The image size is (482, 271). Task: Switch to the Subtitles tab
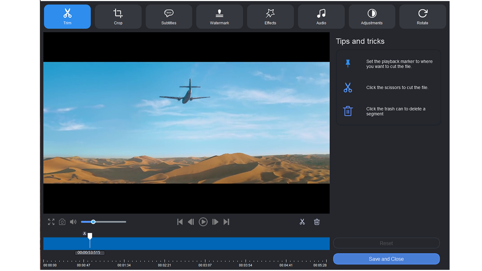coord(169,17)
